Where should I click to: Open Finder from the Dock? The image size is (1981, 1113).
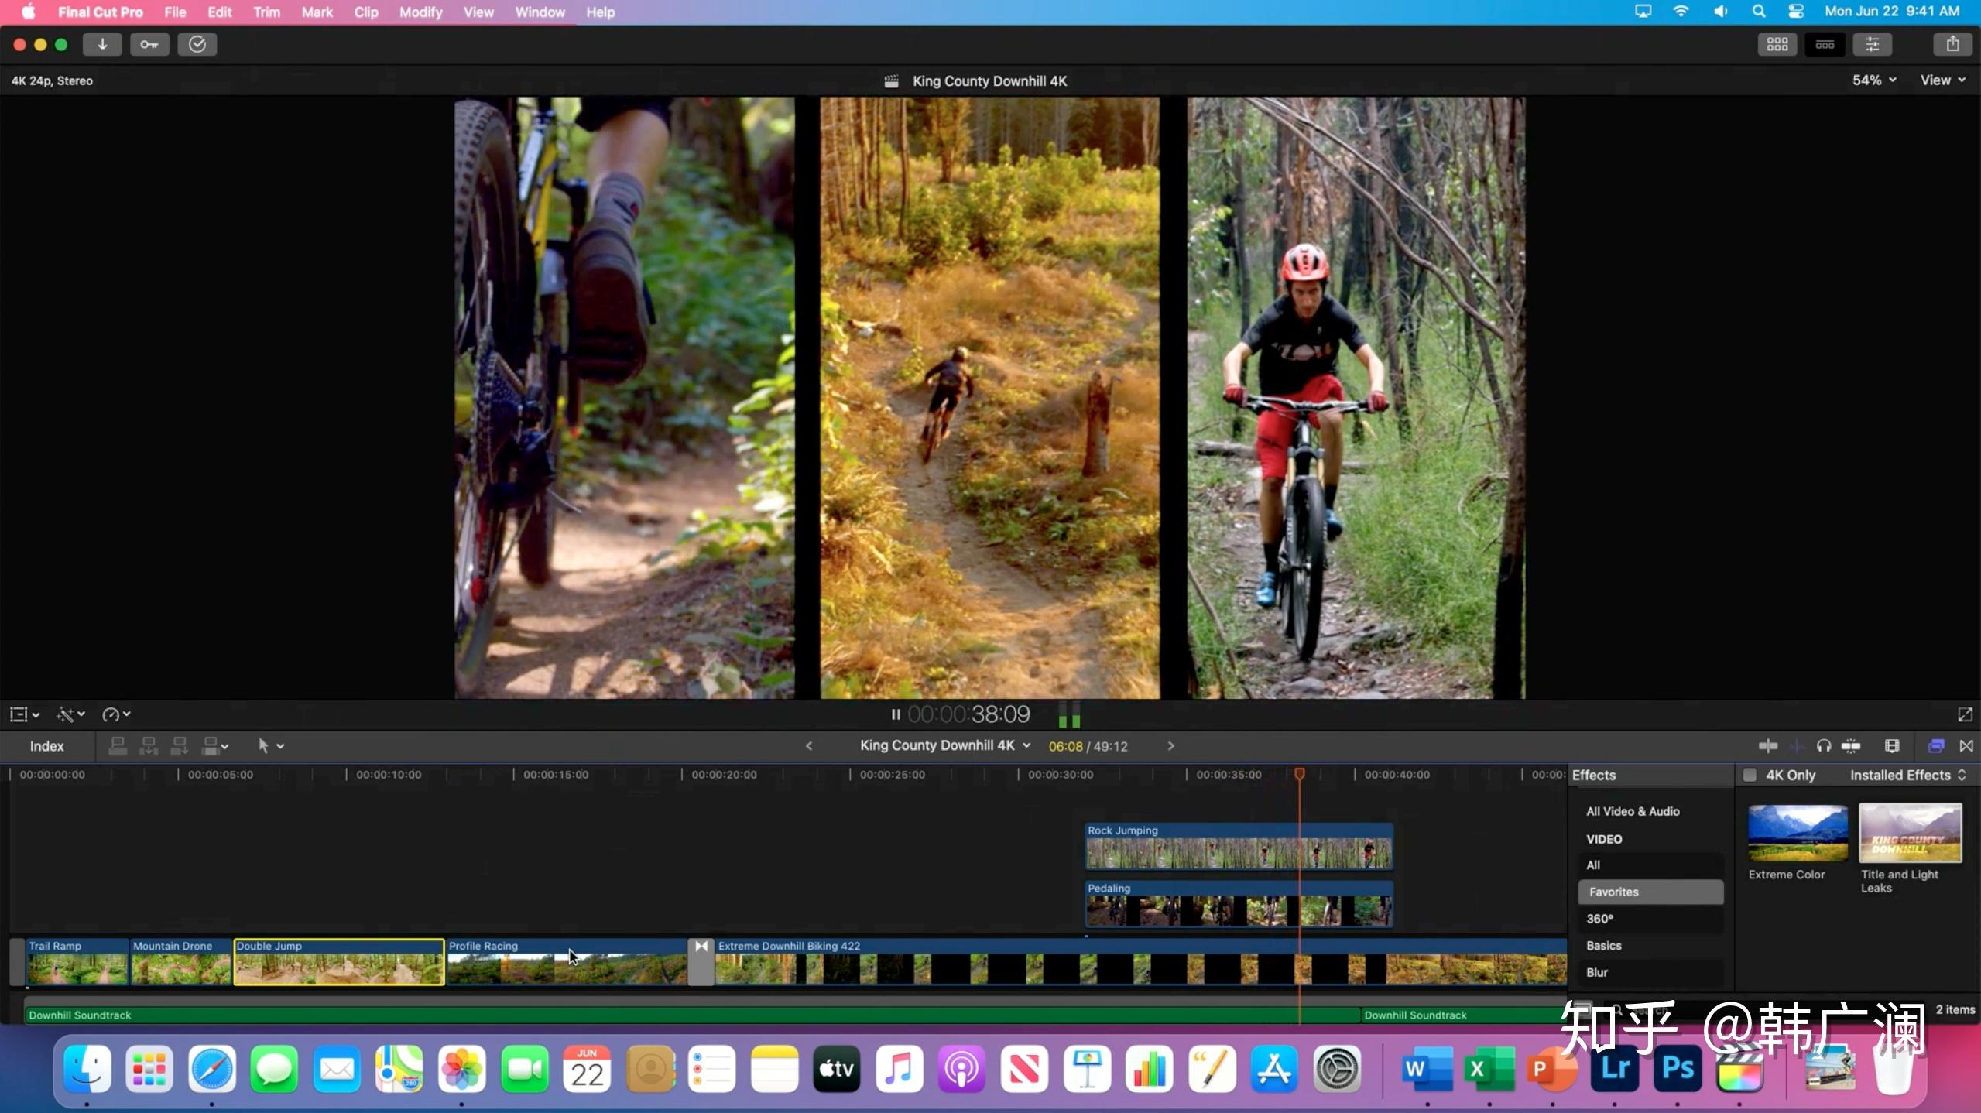(87, 1068)
